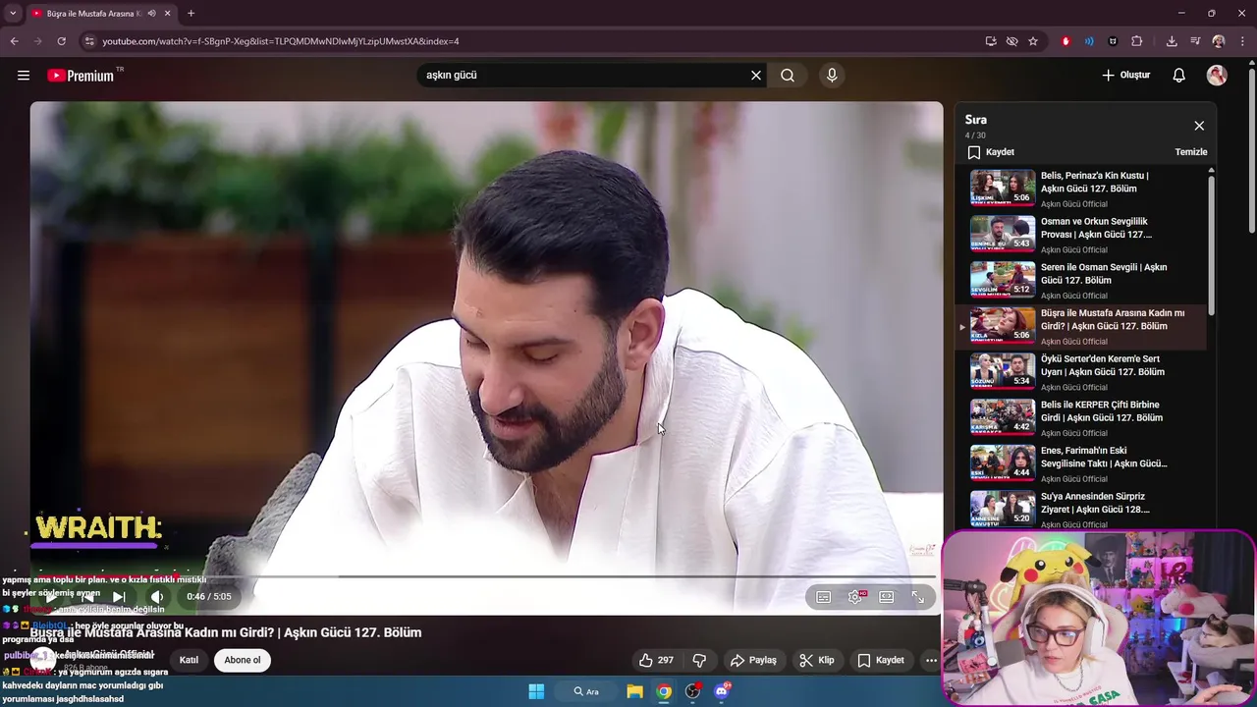Open the black cat extension icon
The height and width of the screenshot is (707, 1257).
point(1113,41)
